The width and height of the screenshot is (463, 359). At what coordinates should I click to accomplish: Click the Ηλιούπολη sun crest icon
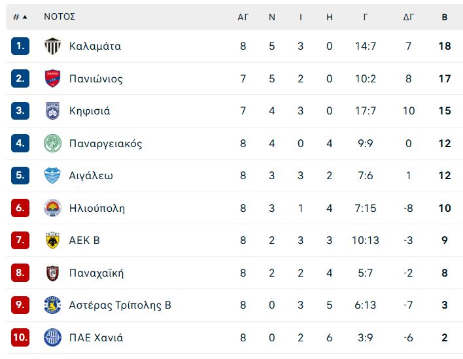tap(52, 208)
